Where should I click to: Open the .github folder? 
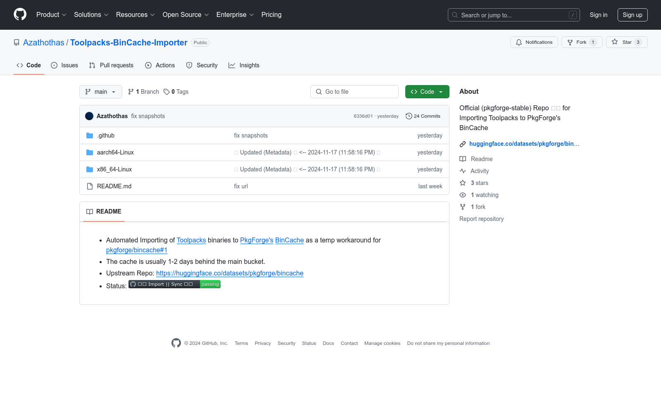[106, 135]
